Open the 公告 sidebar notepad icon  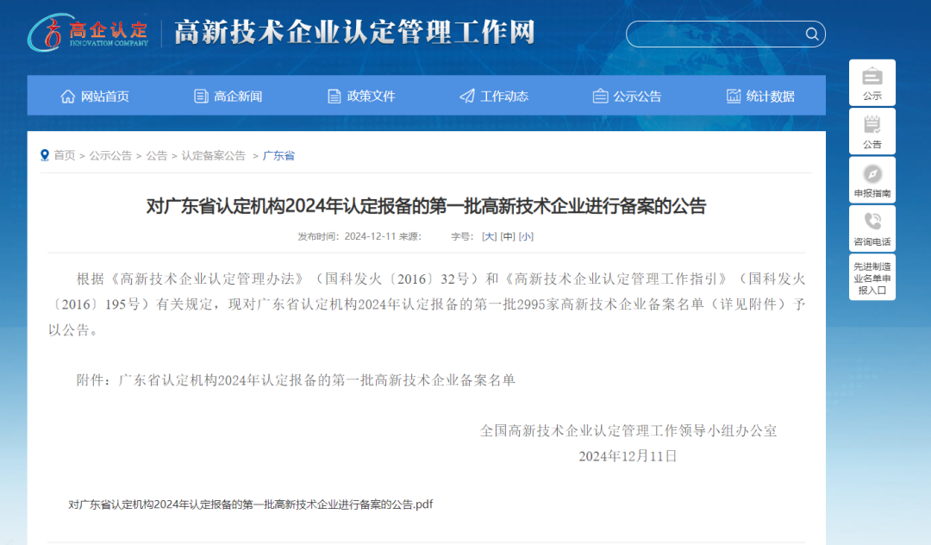(872, 125)
